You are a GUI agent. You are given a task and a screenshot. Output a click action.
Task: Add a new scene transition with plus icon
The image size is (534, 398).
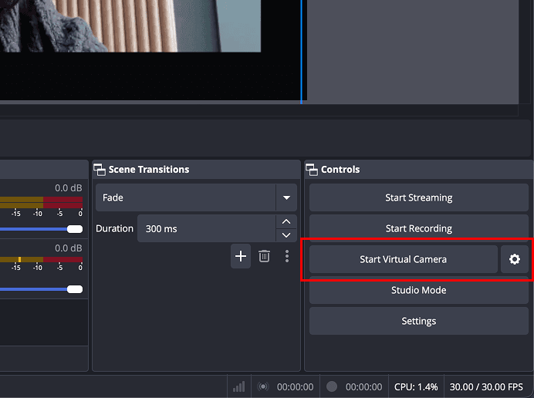point(241,256)
